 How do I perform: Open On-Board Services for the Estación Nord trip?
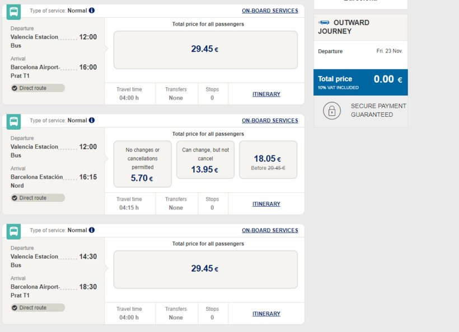point(270,121)
